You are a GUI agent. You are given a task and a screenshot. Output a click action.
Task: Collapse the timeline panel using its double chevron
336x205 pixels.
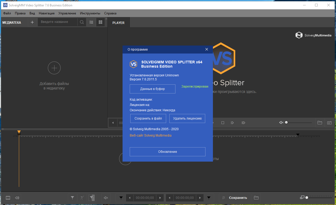[3, 129]
